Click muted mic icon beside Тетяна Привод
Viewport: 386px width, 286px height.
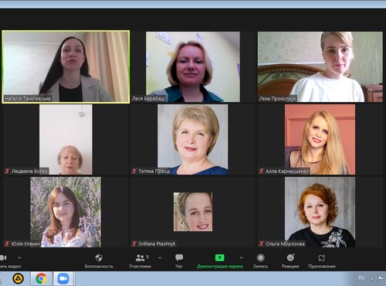pos(134,171)
